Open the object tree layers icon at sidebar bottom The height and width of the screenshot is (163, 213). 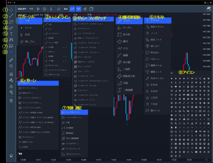11,156
